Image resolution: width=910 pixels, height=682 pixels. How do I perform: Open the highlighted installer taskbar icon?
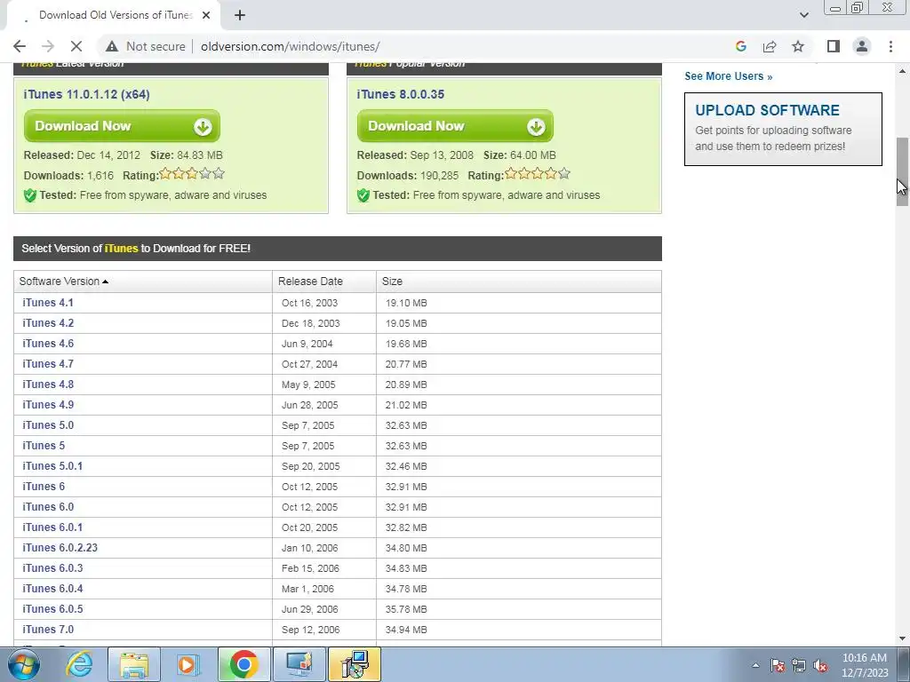tap(355, 664)
